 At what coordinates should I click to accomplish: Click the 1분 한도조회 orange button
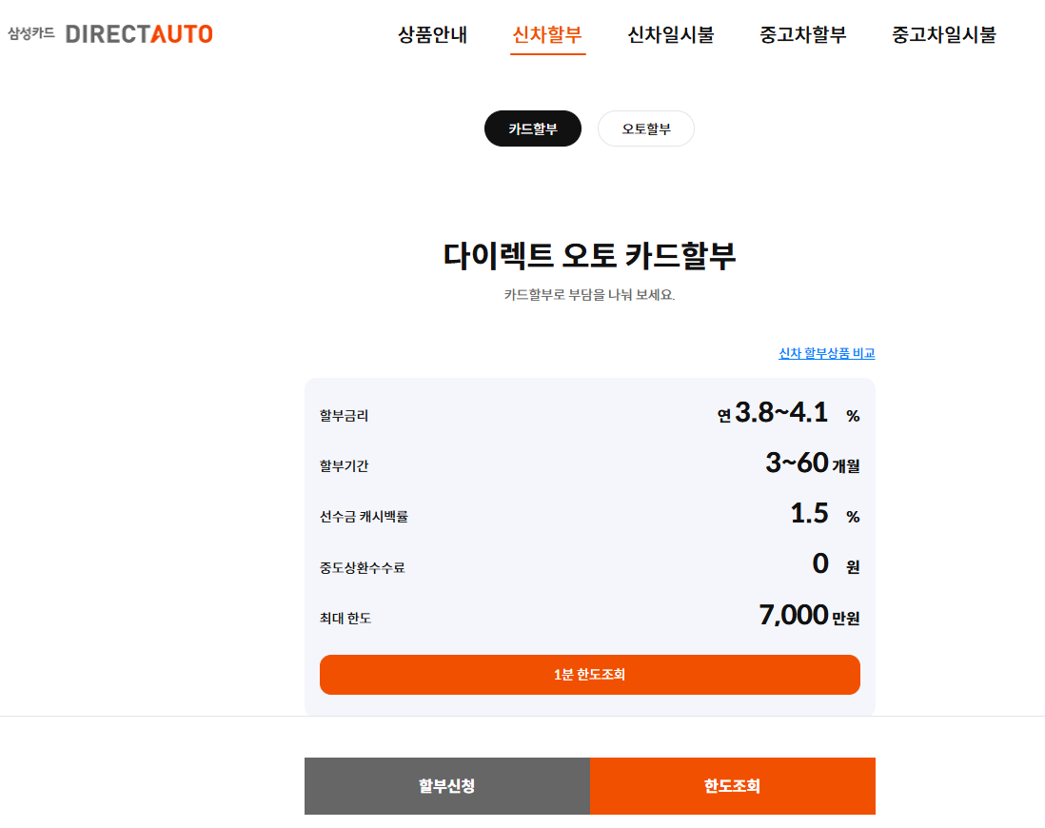590,675
